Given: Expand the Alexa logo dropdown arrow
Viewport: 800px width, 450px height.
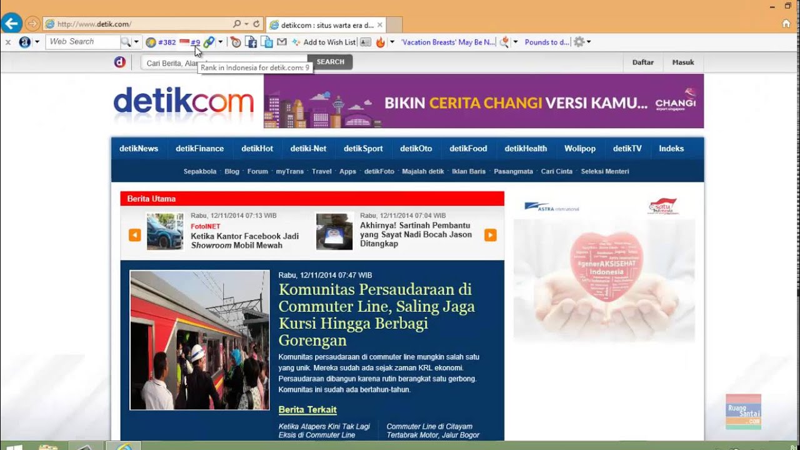Looking at the screenshot, I should click(37, 42).
